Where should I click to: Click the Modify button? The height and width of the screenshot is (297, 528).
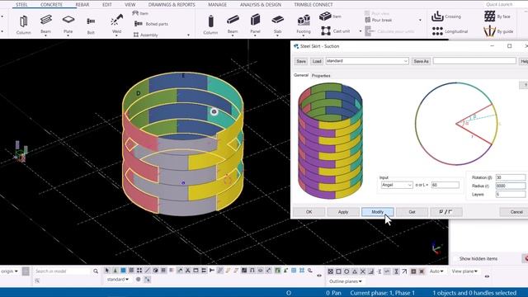(378, 212)
